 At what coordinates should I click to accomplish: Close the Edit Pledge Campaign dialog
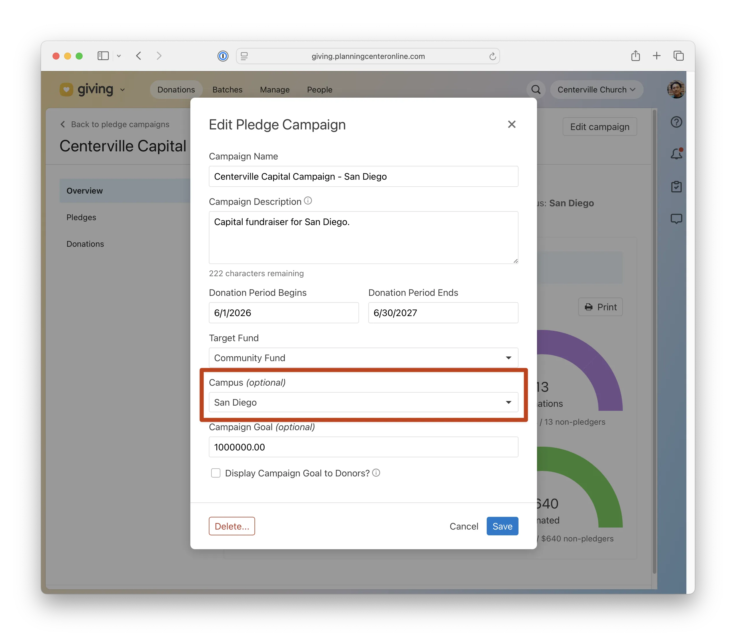point(511,124)
